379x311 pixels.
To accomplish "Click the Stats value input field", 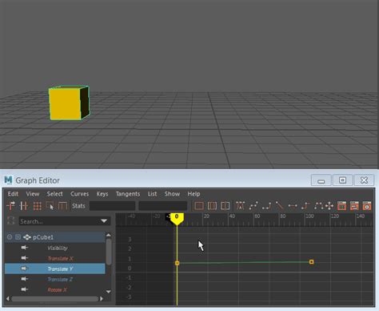I will pyautogui.click(x=112, y=206).
